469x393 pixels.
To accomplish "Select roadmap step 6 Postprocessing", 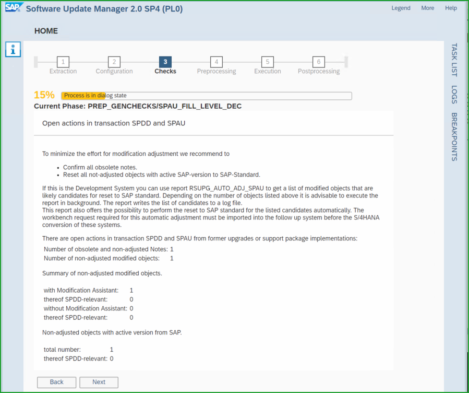I will pos(319,66).
